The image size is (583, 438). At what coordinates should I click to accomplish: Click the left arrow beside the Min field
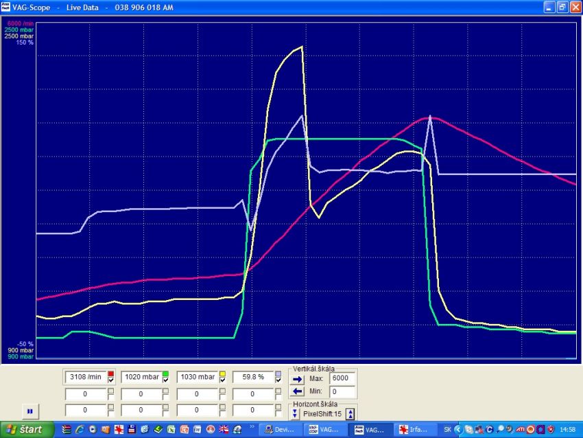coord(297,392)
